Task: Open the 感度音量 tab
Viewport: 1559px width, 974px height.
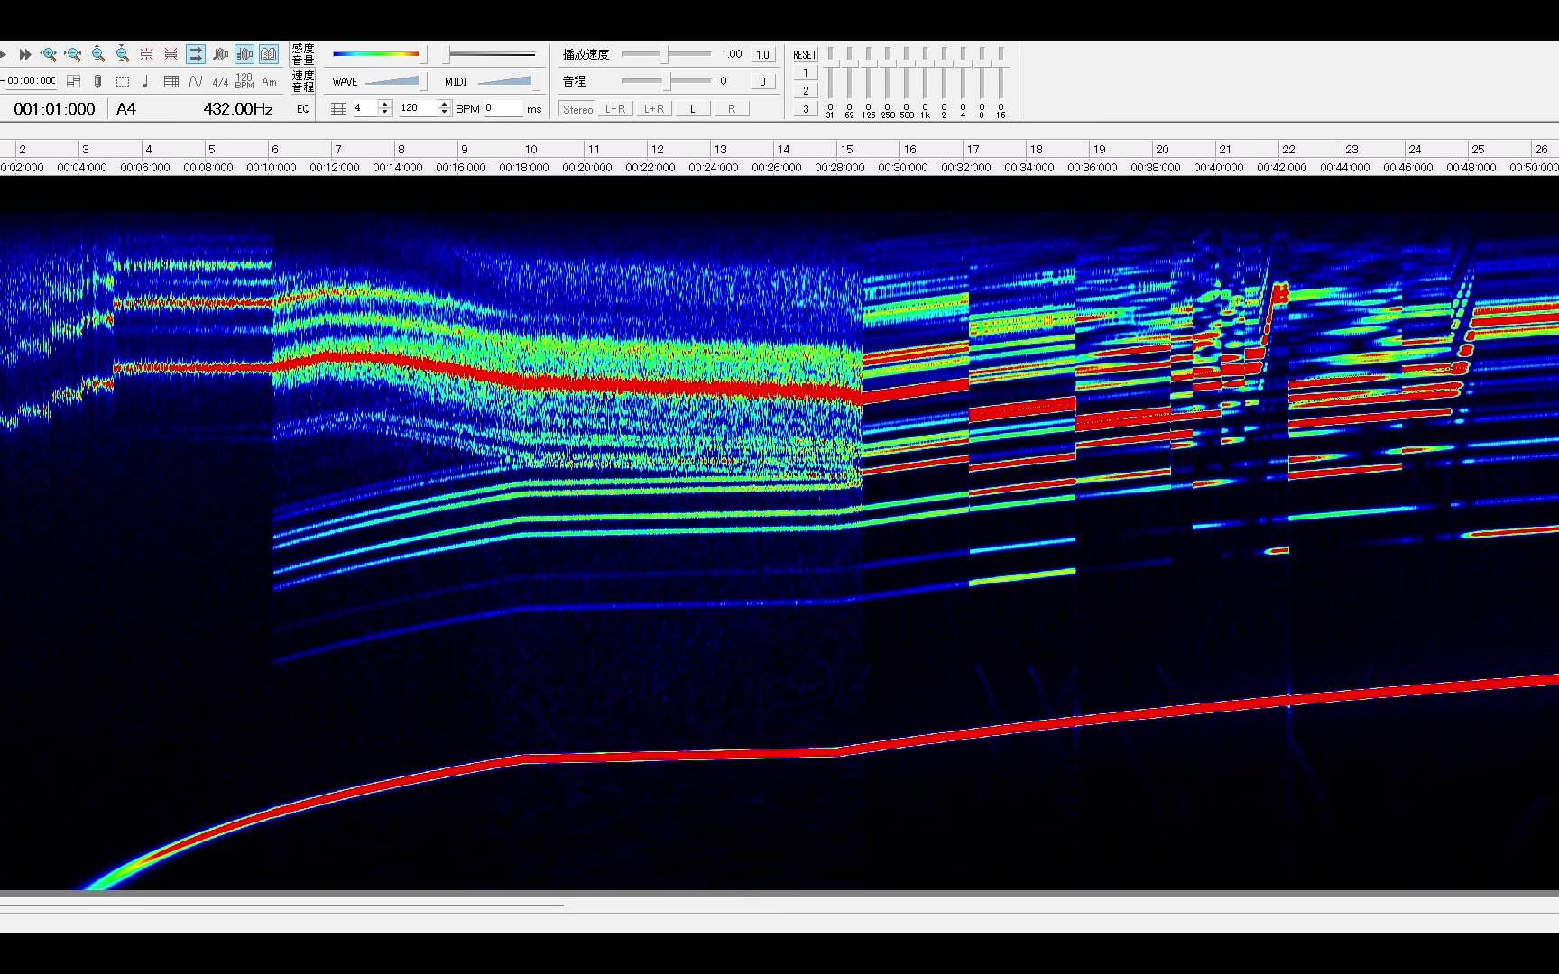Action: tap(303, 54)
